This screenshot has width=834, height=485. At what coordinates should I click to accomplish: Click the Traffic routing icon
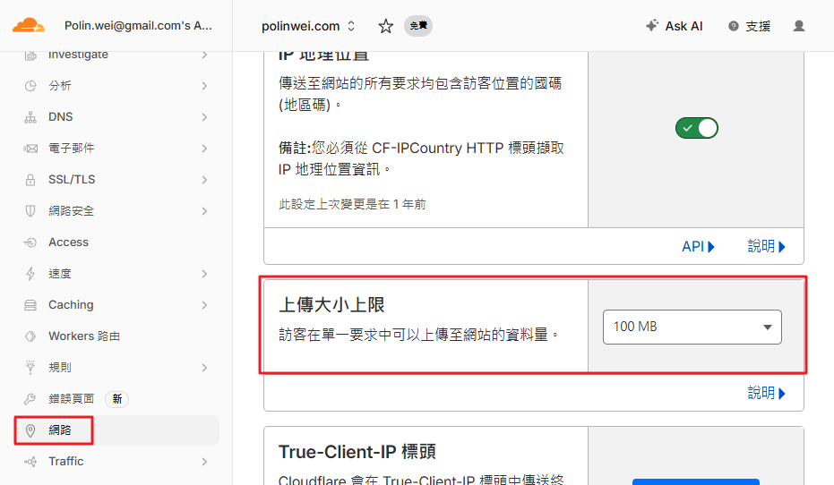click(30, 462)
